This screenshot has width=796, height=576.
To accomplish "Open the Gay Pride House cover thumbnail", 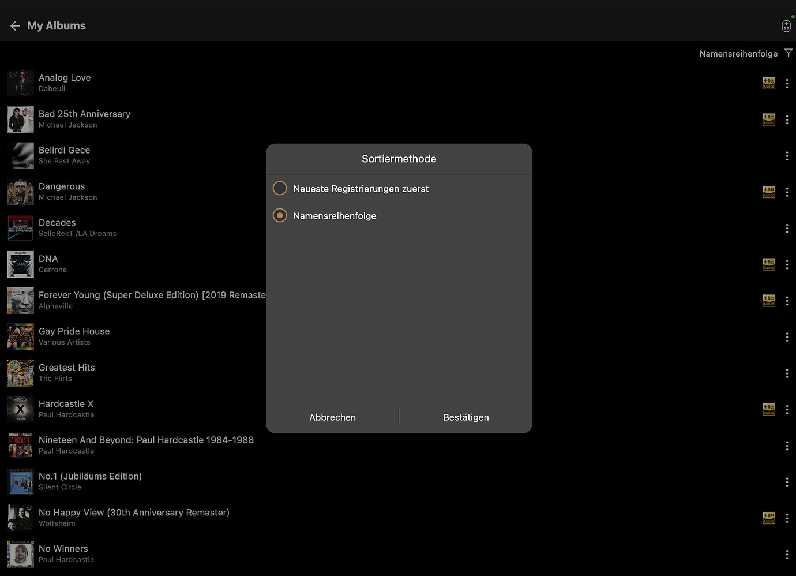I will coord(20,337).
